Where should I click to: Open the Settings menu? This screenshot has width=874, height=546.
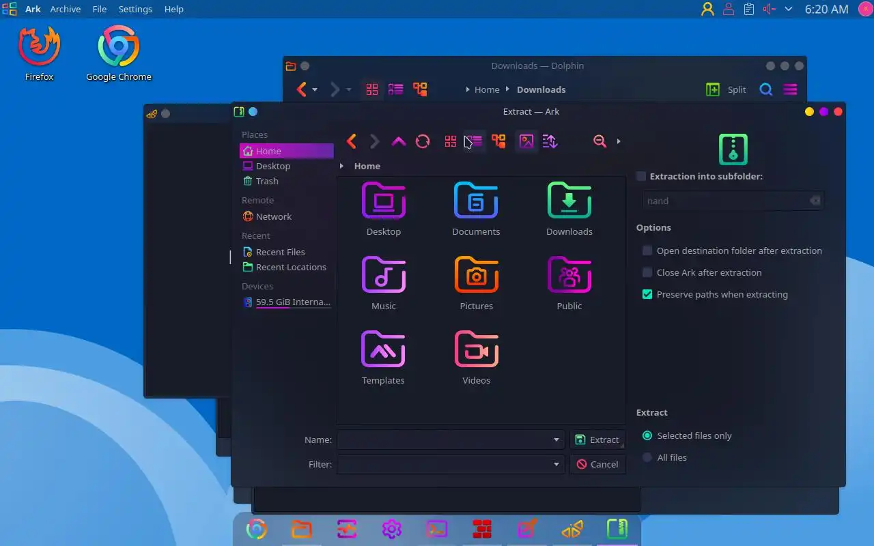135,9
